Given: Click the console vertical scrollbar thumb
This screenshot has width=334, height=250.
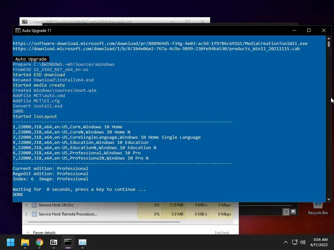Looking at the screenshot, I should point(329,44).
